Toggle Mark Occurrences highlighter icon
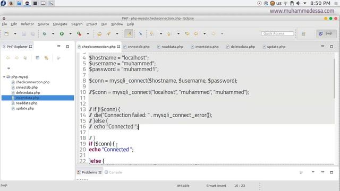 tap(129, 34)
